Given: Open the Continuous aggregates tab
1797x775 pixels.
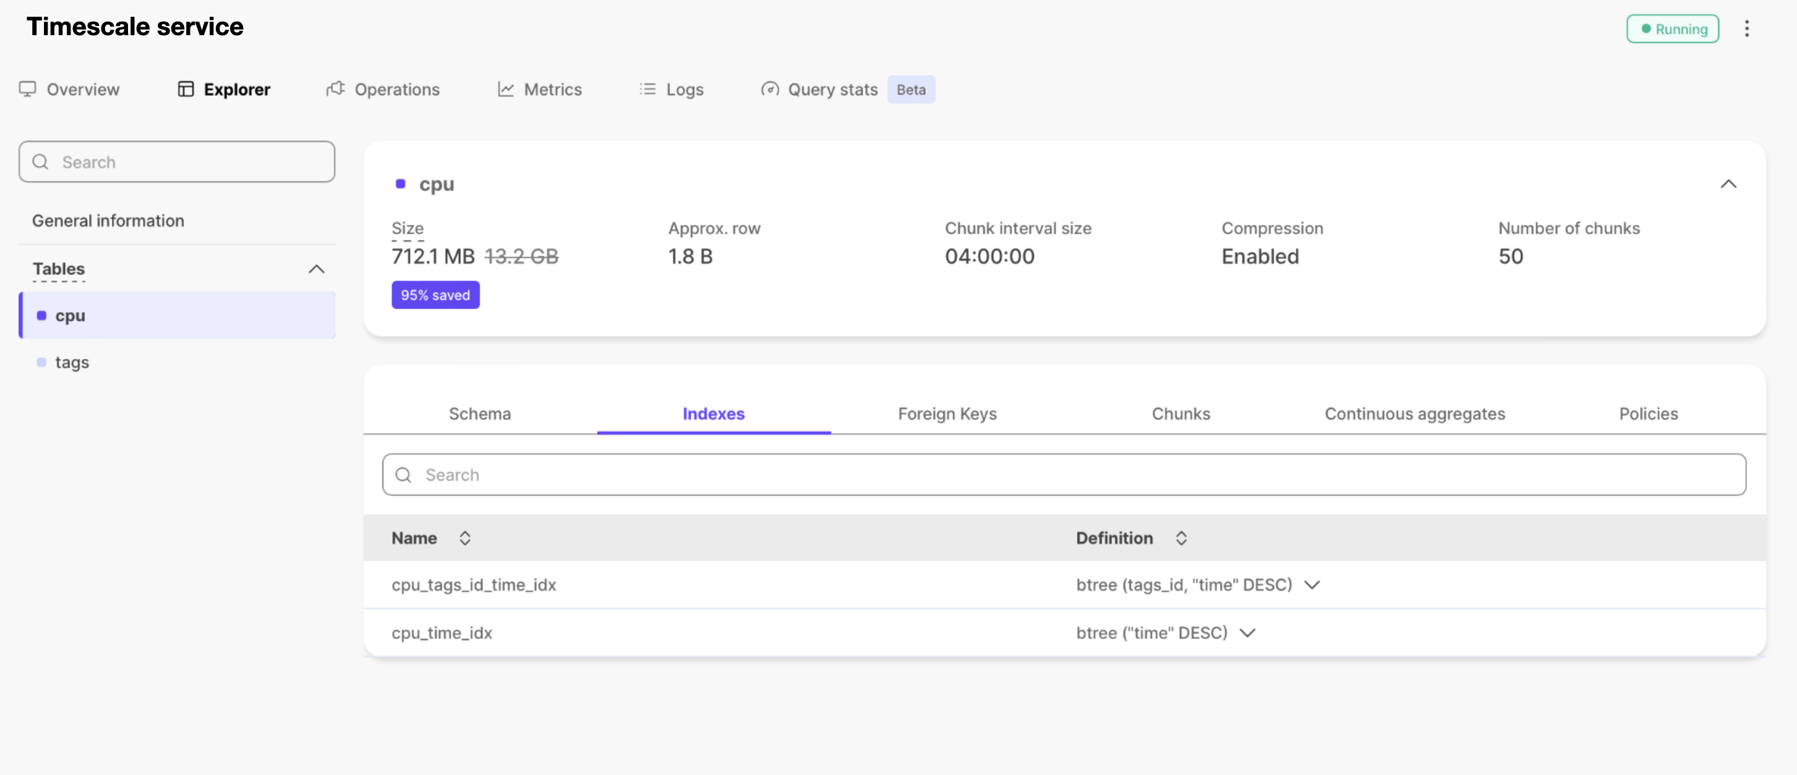Looking at the screenshot, I should 1414,414.
